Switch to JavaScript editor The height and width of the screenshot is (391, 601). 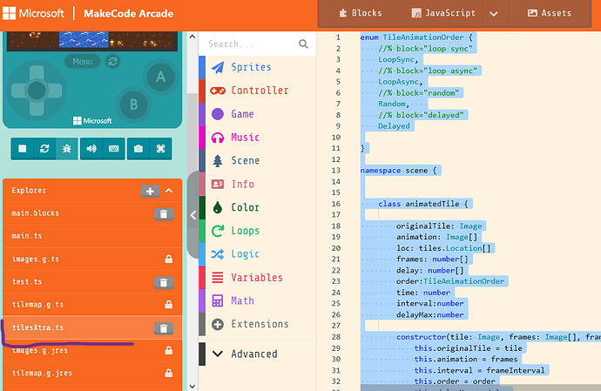click(443, 13)
